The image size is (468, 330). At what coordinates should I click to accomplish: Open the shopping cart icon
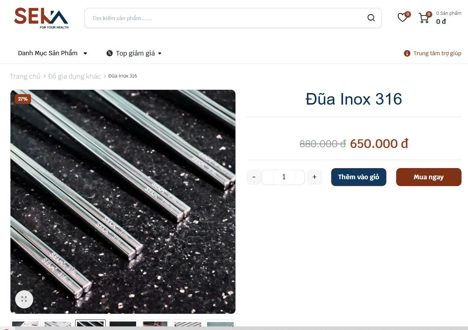[424, 18]
